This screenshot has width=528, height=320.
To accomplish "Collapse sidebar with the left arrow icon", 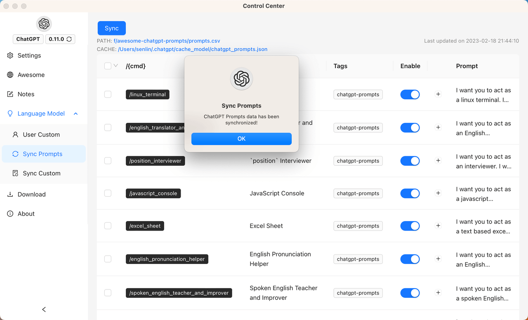I will click(44, 309).
